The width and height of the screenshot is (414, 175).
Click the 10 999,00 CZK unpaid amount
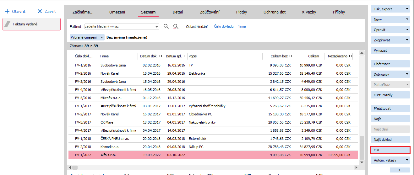339,155
